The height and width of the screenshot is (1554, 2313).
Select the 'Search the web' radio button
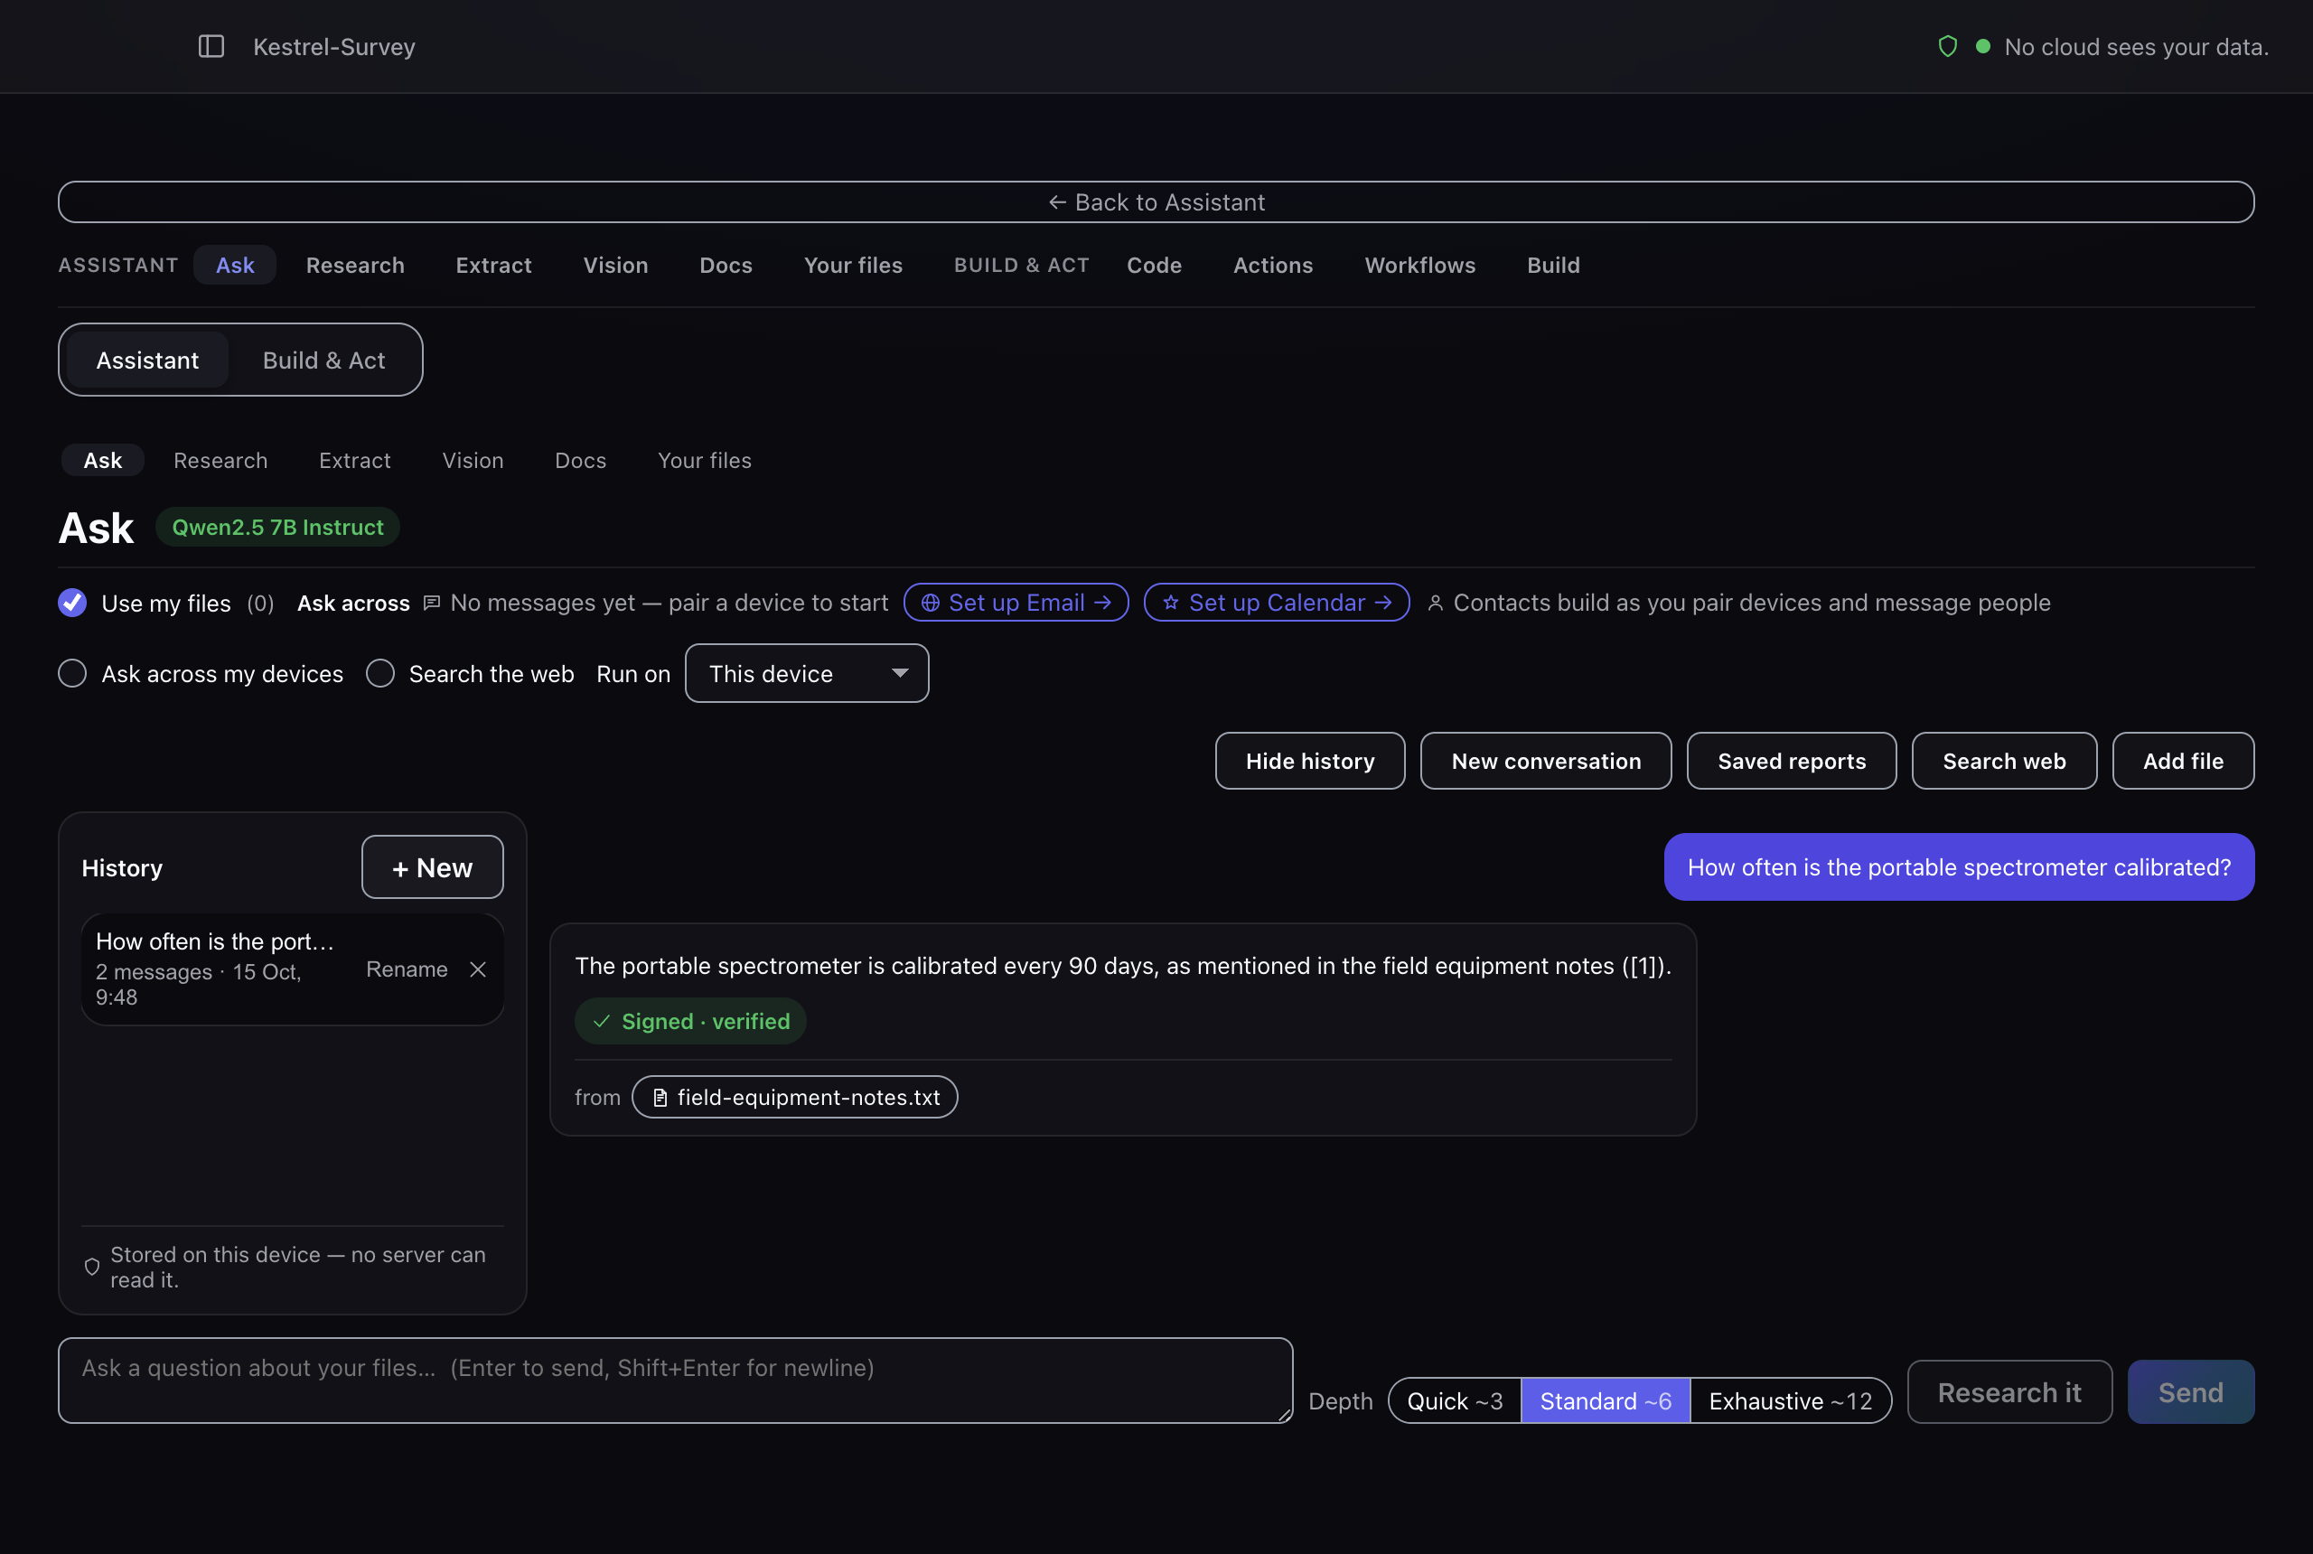(380, 674)
